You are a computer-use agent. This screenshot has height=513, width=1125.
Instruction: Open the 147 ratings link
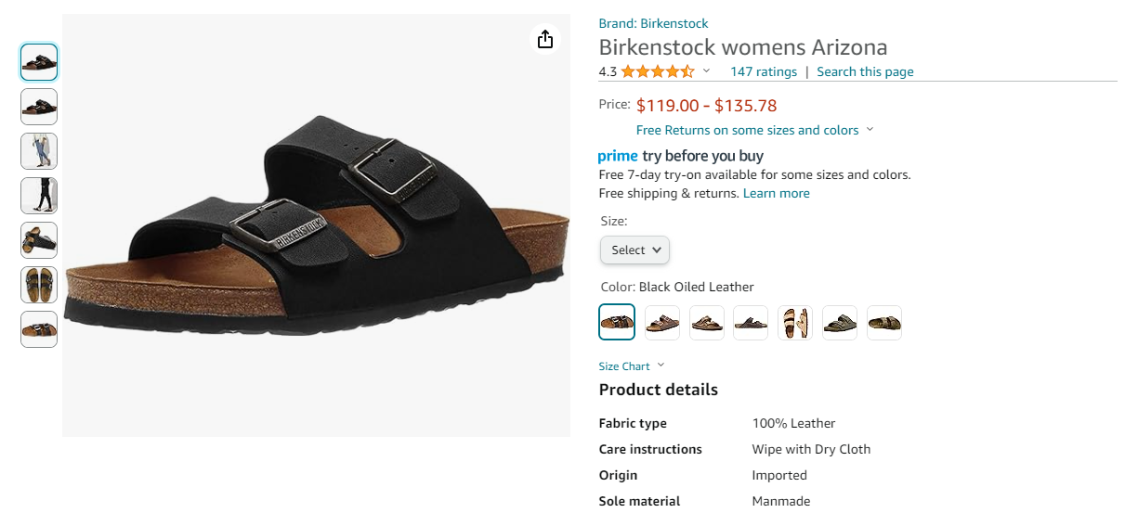[x=763, y=71]
